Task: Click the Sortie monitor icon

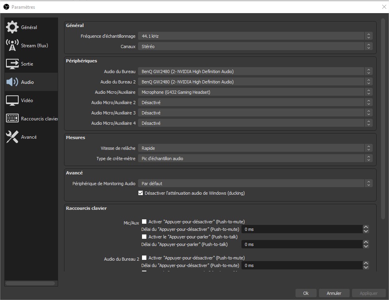Action: pyautogui.click(x=12, y=64)
